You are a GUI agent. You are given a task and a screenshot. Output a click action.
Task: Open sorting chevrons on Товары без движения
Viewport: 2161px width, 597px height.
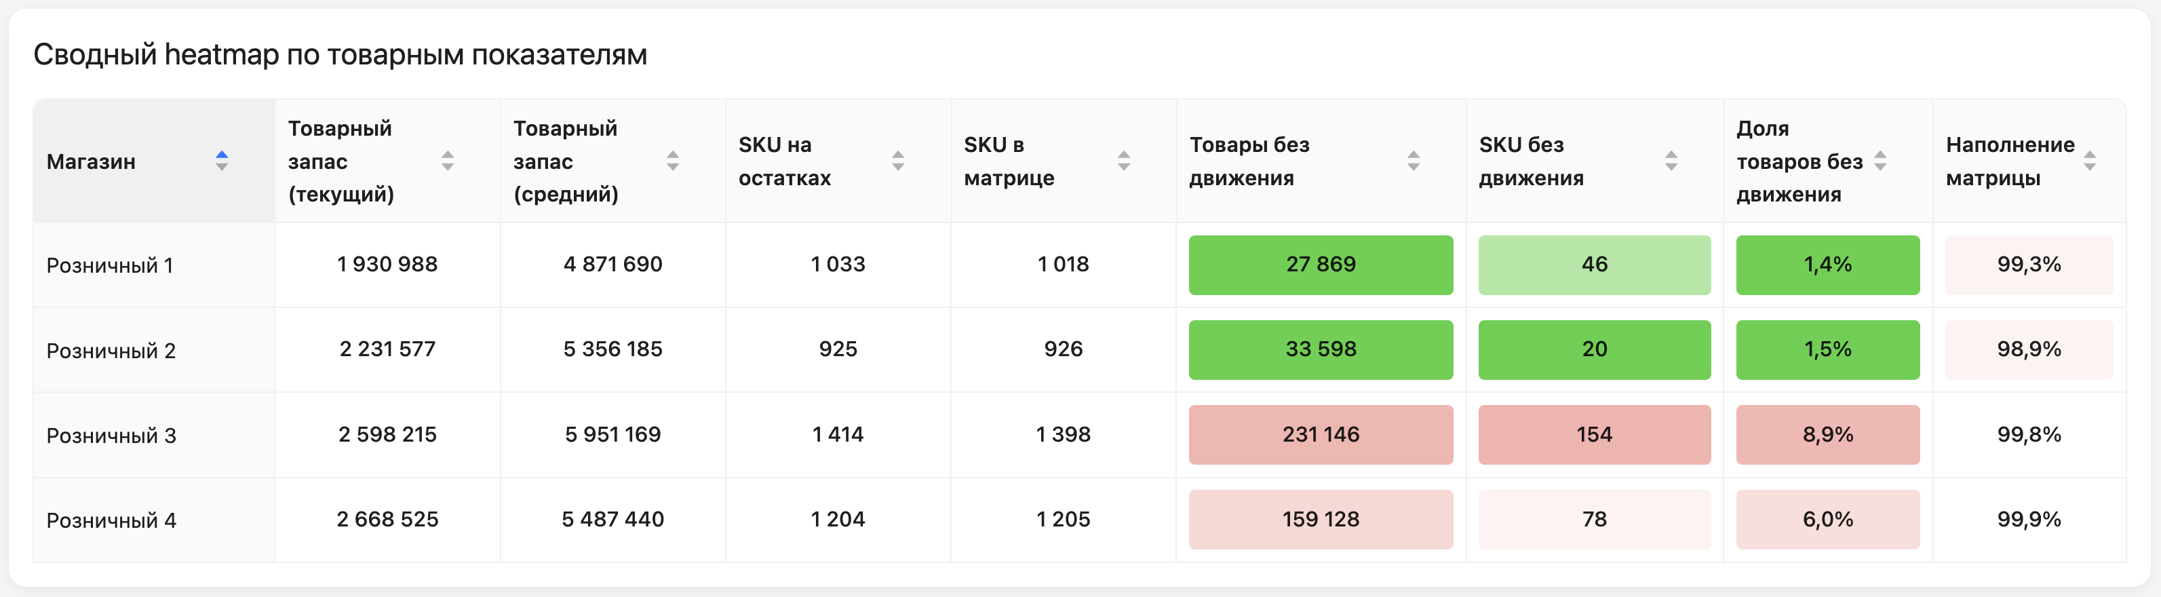click(x=1414, y=162)
